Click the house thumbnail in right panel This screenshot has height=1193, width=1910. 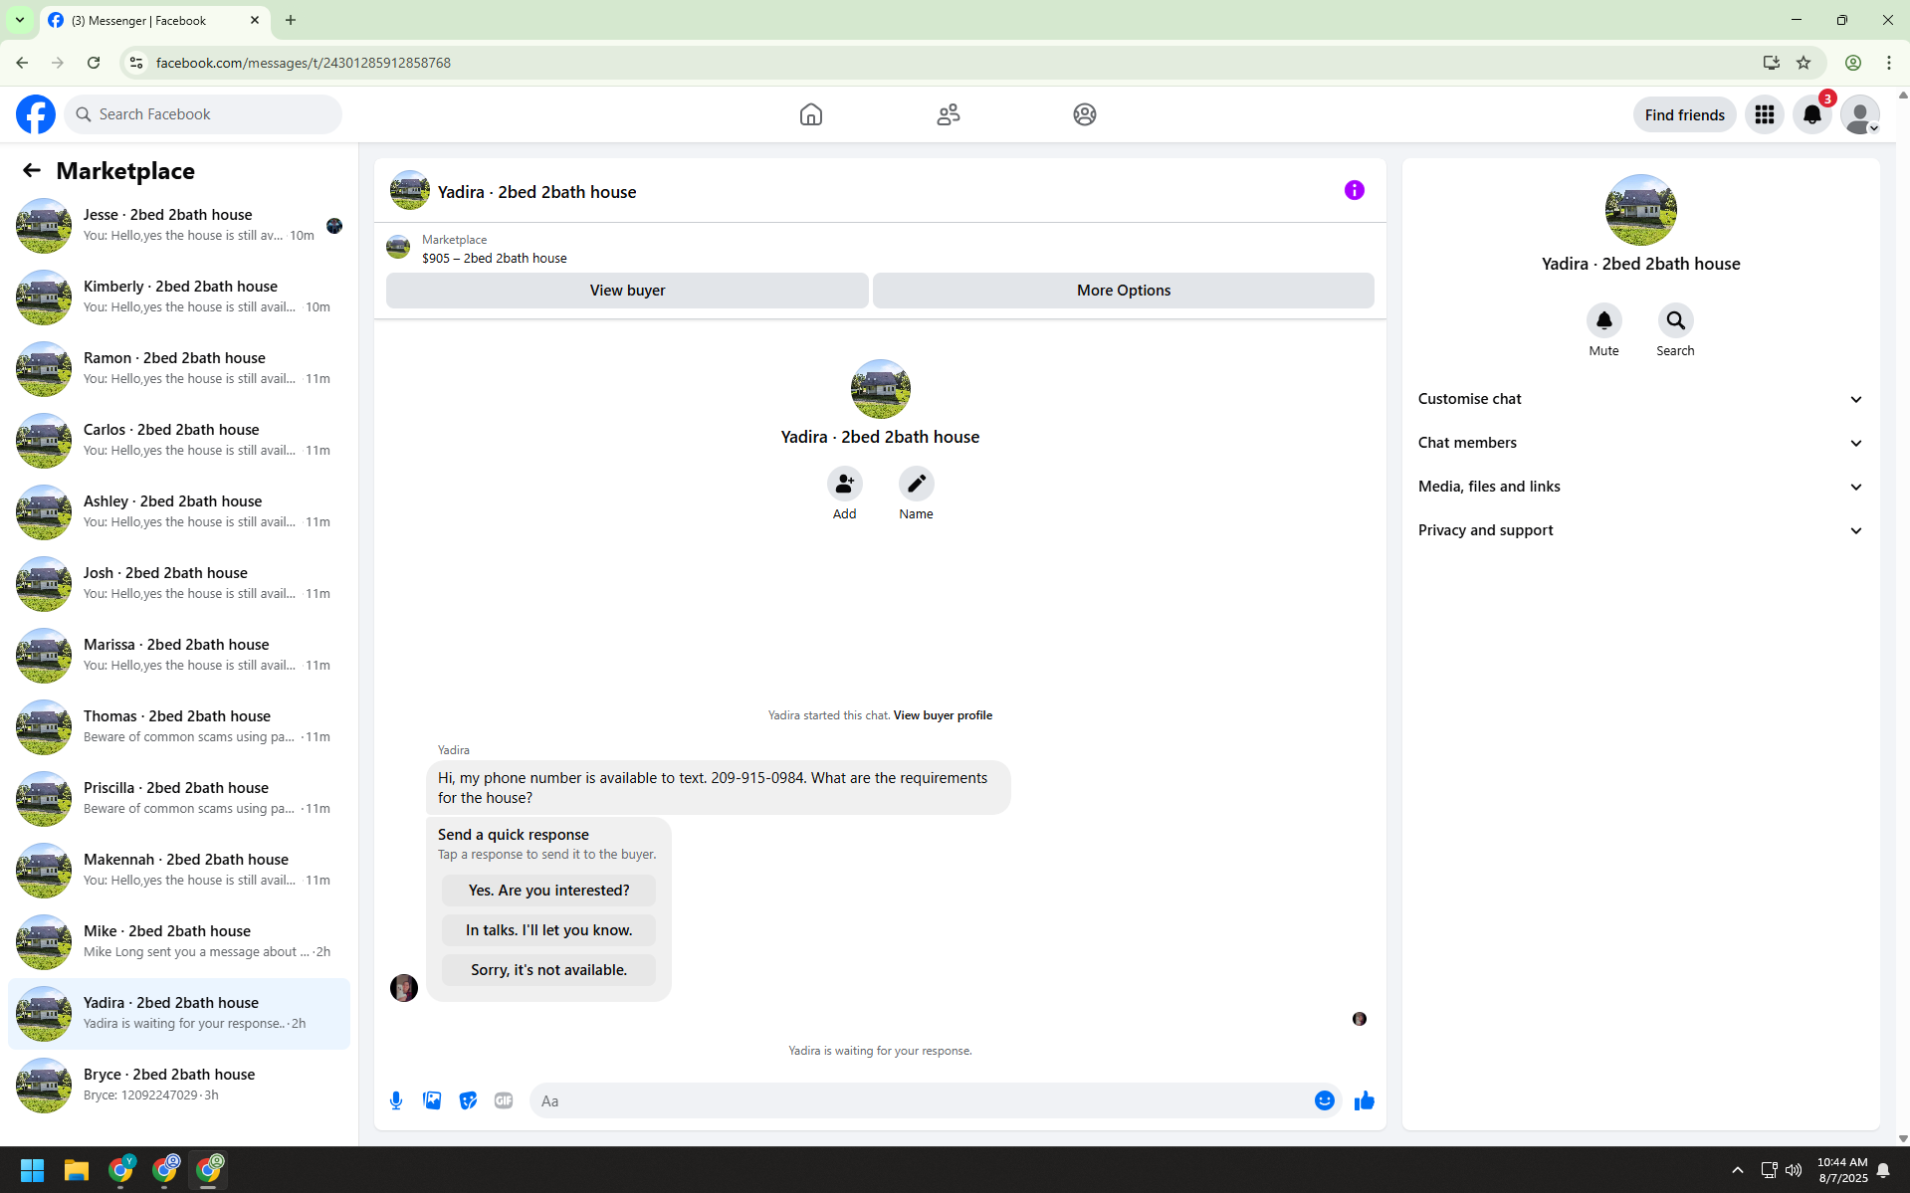coord(1640,210)
